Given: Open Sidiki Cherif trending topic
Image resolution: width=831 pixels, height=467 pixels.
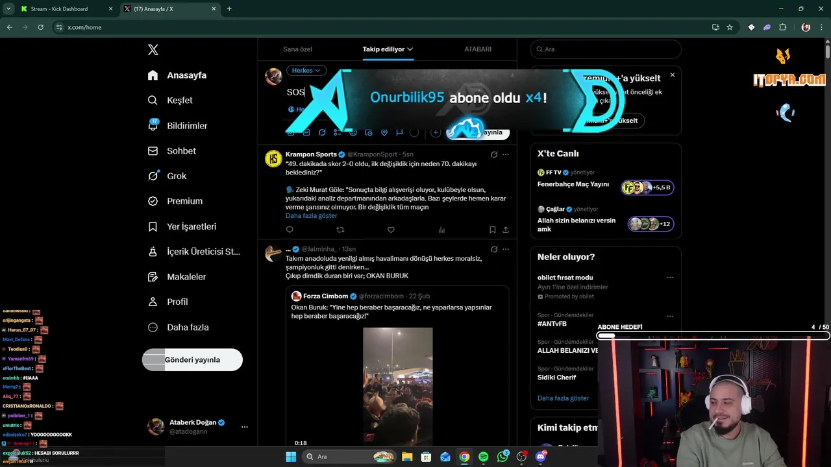Looking at the screenshot, I should [556, 377].
